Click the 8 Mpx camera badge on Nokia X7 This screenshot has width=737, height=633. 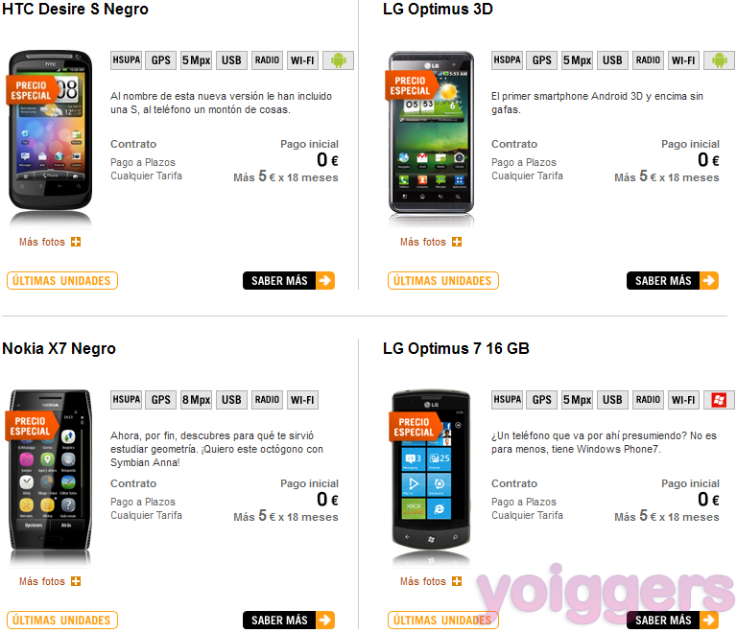click(196, 400)
